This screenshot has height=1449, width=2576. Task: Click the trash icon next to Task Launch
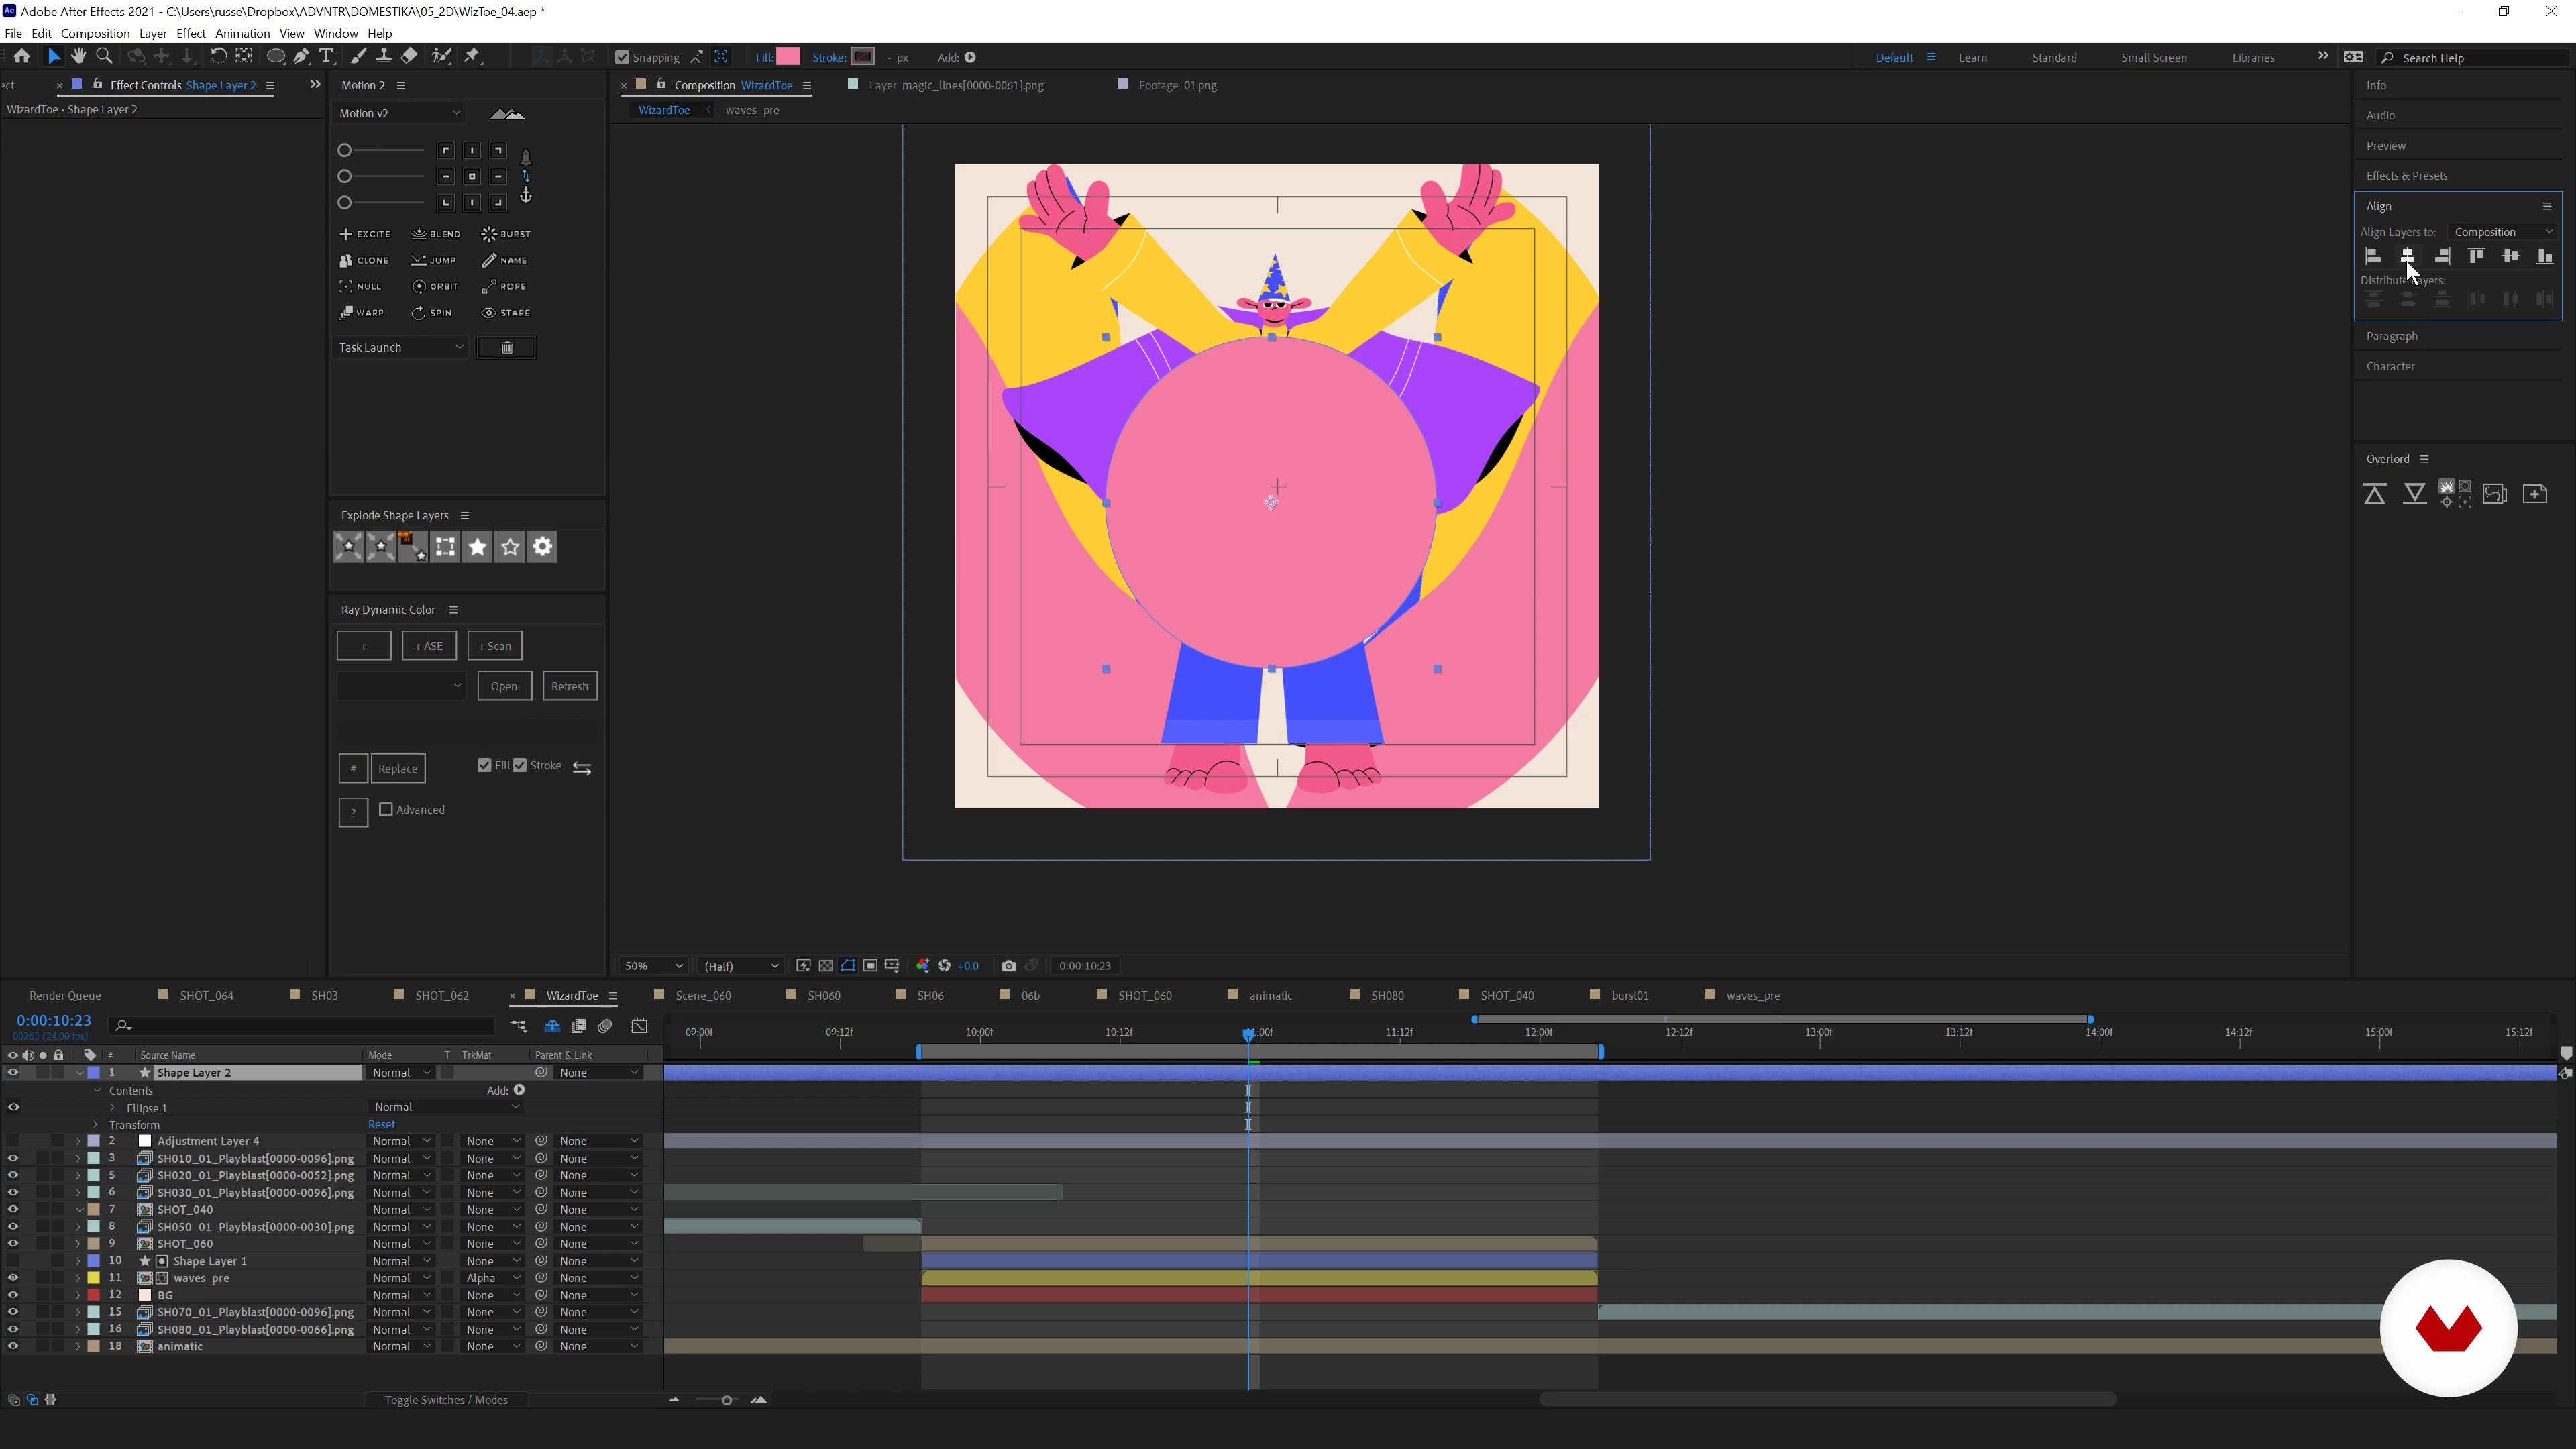pos(506,347)
